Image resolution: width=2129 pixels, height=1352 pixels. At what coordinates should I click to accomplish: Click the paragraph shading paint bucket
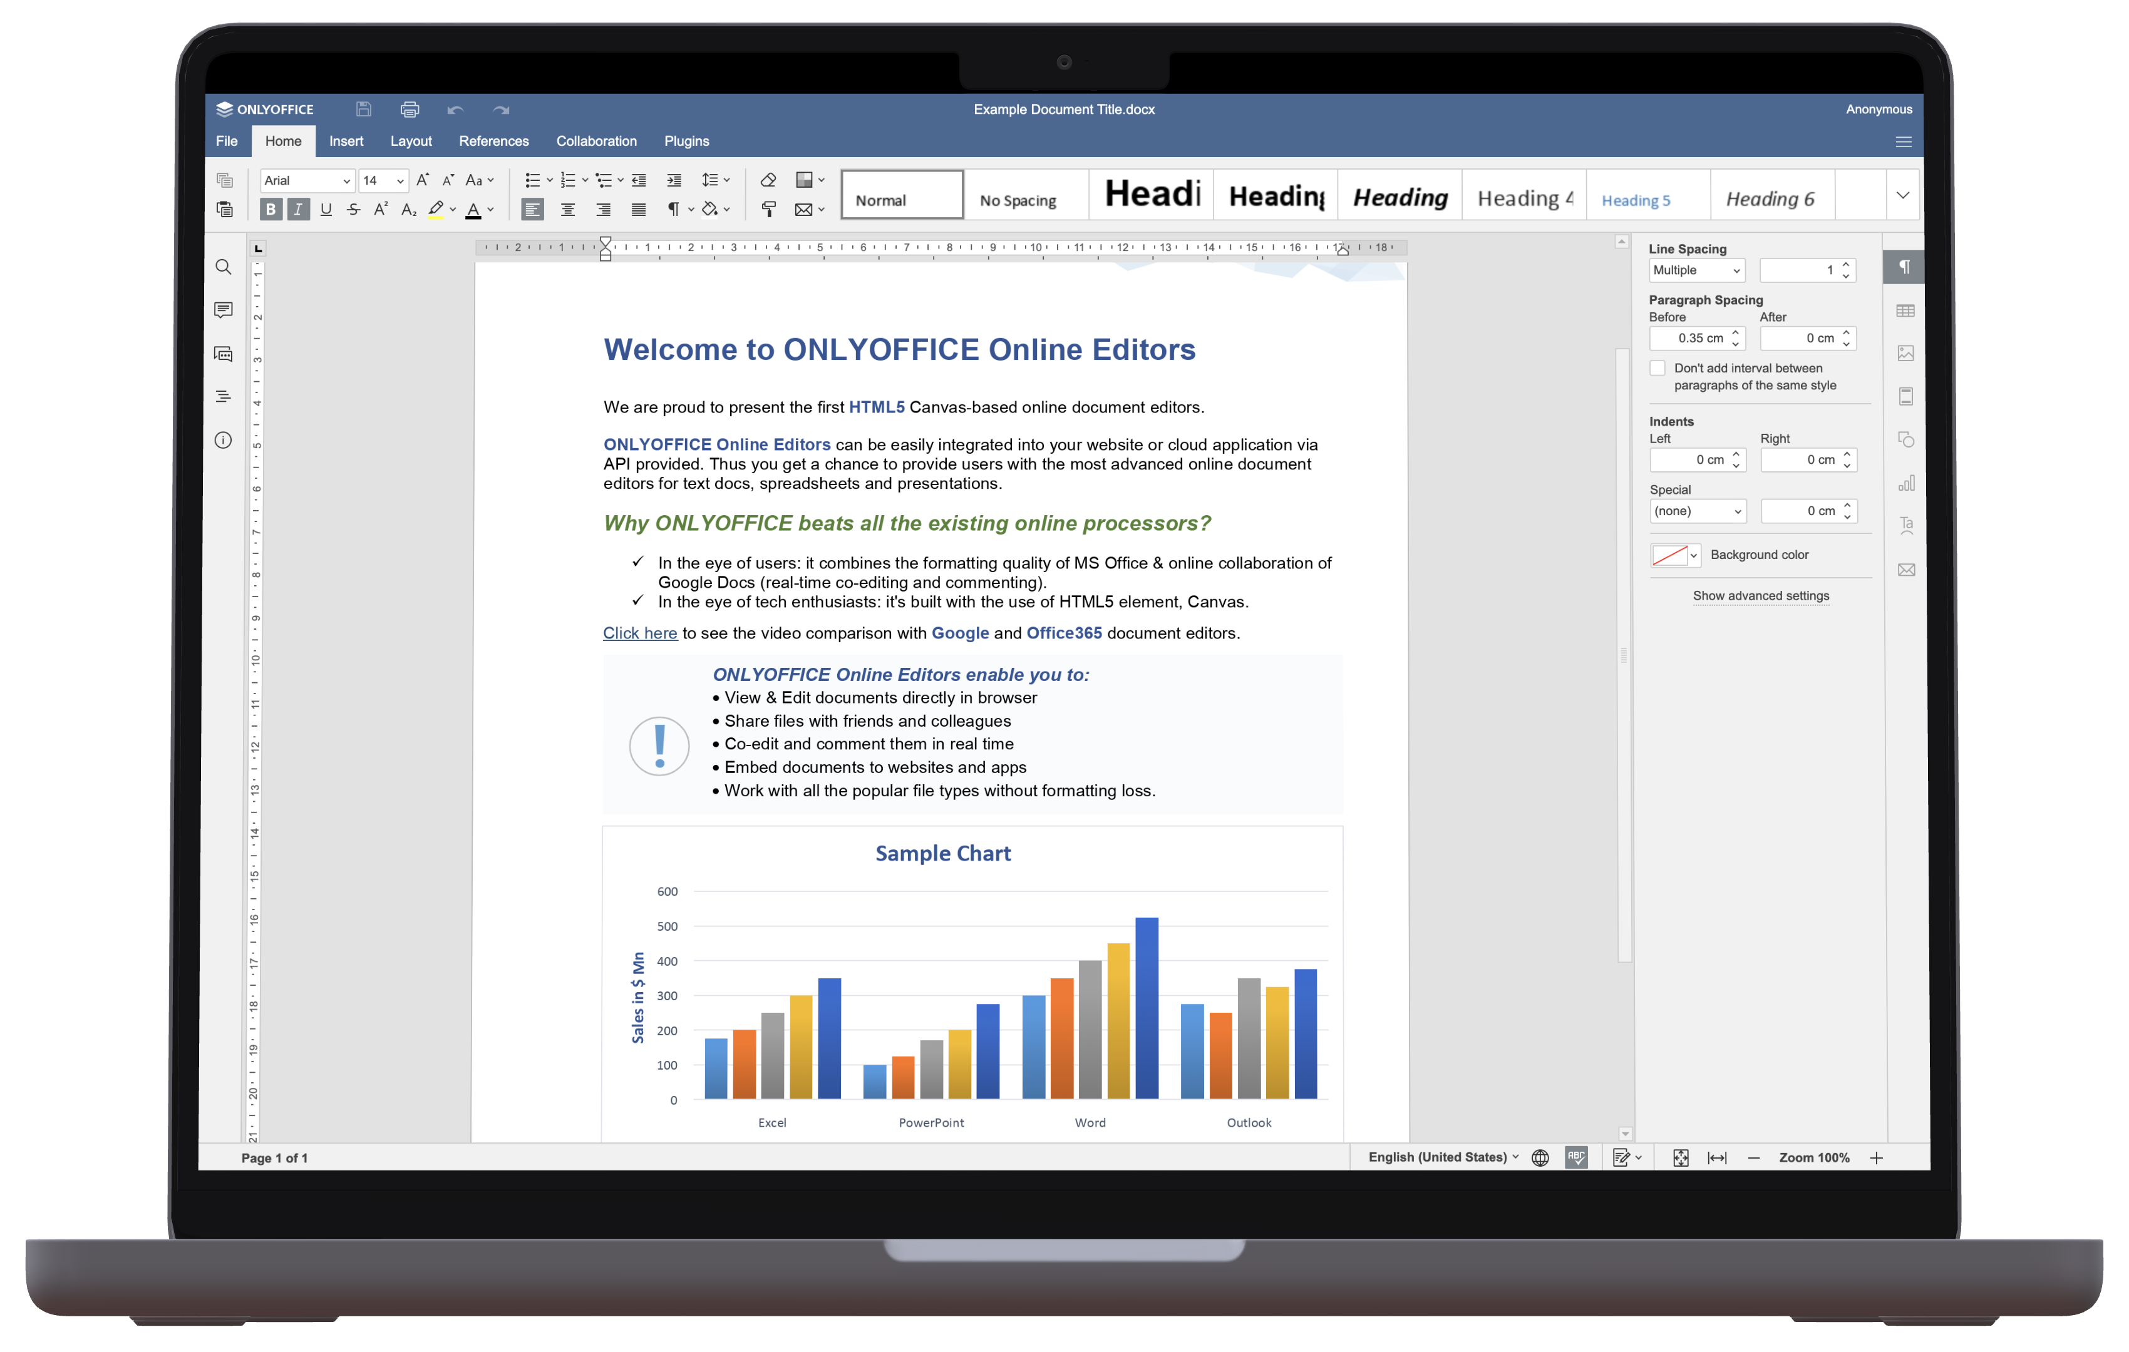coord(710,210)
